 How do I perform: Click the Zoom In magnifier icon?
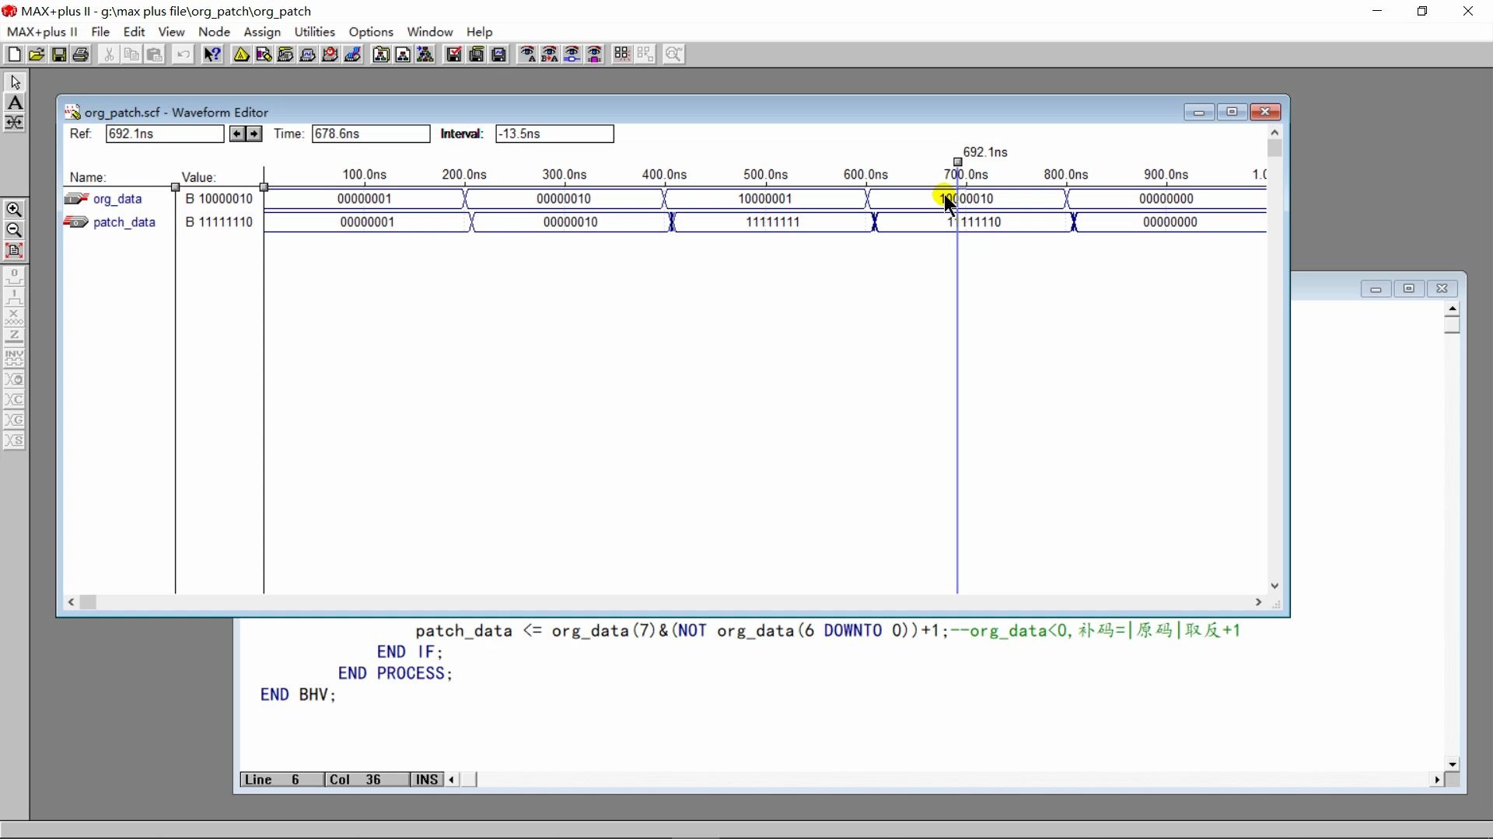14,210
